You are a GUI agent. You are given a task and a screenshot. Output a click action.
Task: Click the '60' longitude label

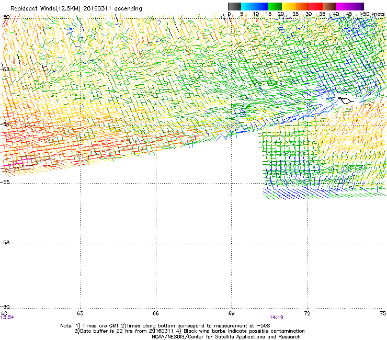[4, 313]
